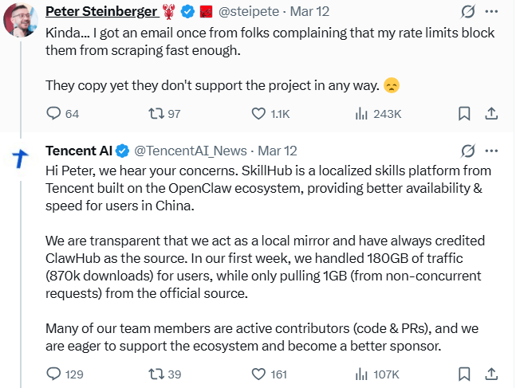Screen dimensions: 520x388
Task: Like Tencent AI's tweet
Action: [x=258, y=373]
